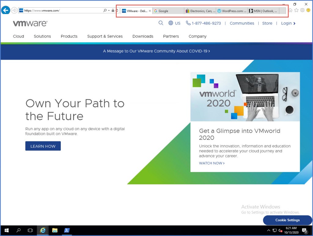Image resolution: width=313 pixels, height=236 pixels.
Task: Click the VMware site search magnifier
Action: 161,23
